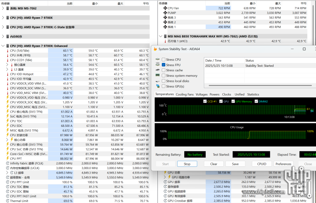
Task: Stop the stability test
Action: (x=187, y=164)
